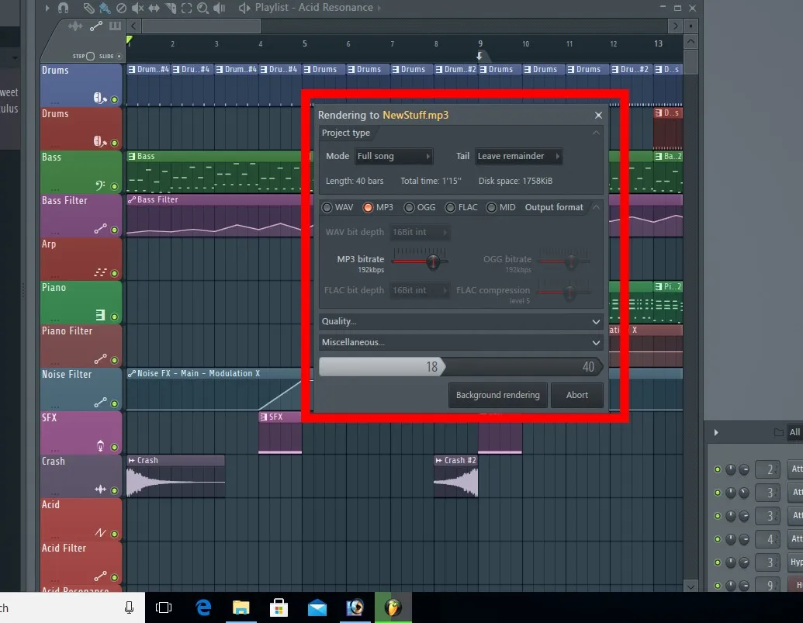Select the FLAC output format
803x623 pixels.
click(x=450, y=207)
